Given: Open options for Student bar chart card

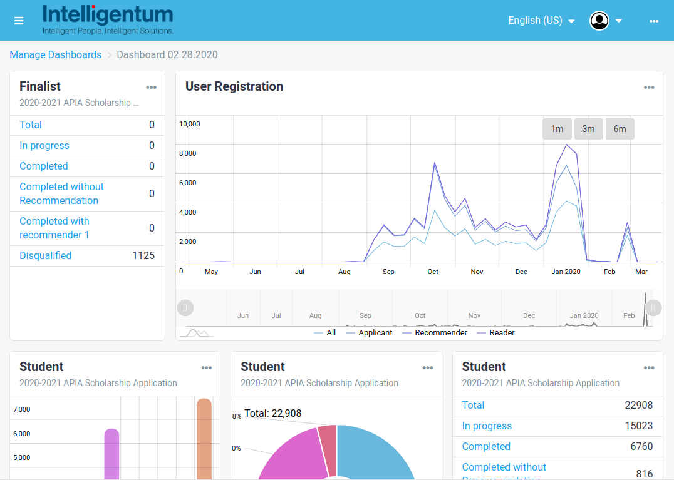Looking at the screenshot, I should (207, 368).
